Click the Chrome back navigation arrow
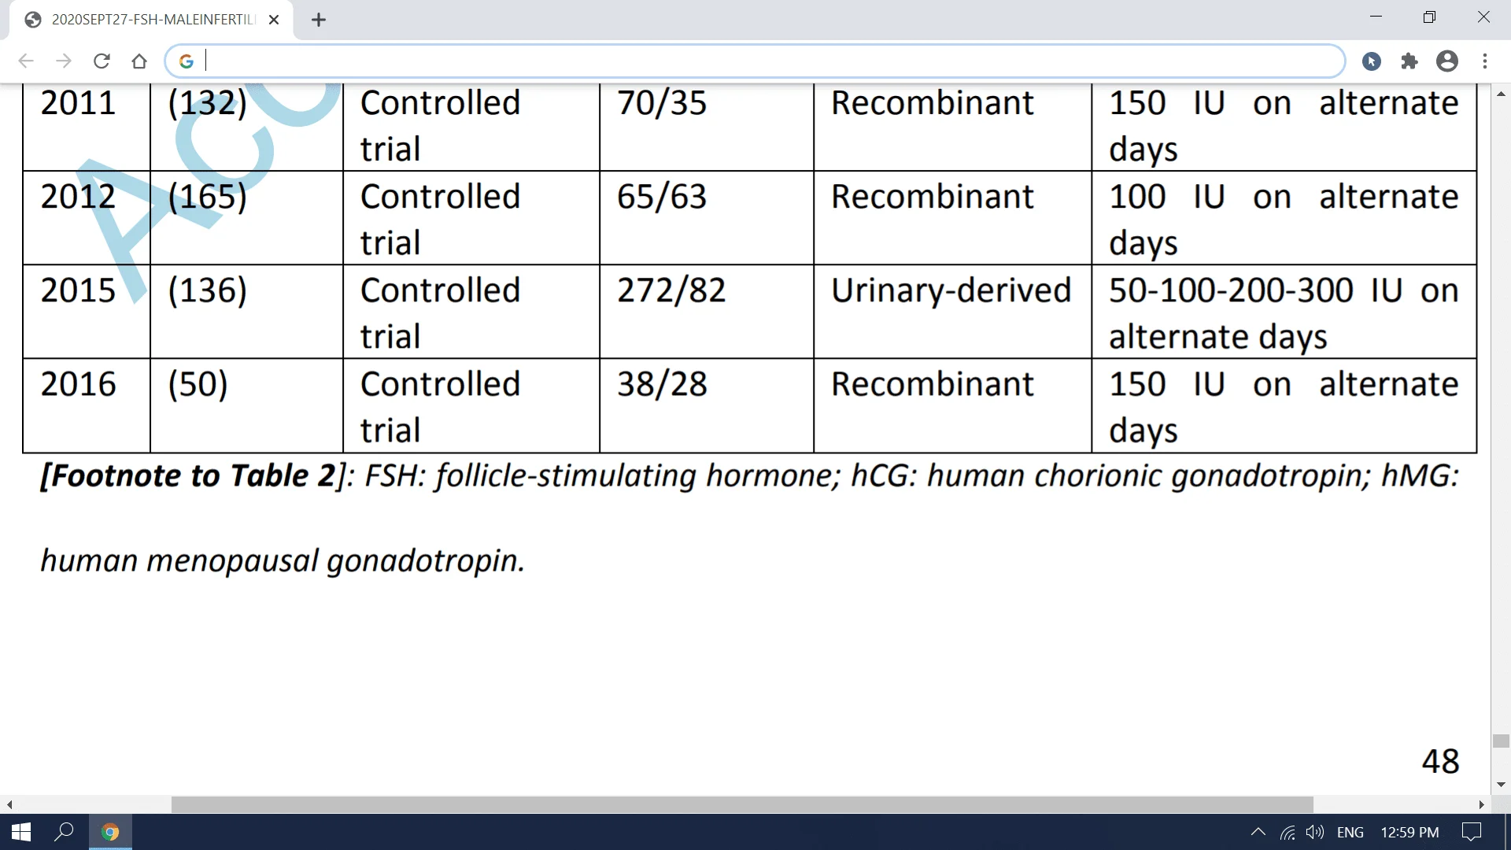 pyautogui.click(x=25, y=60)
